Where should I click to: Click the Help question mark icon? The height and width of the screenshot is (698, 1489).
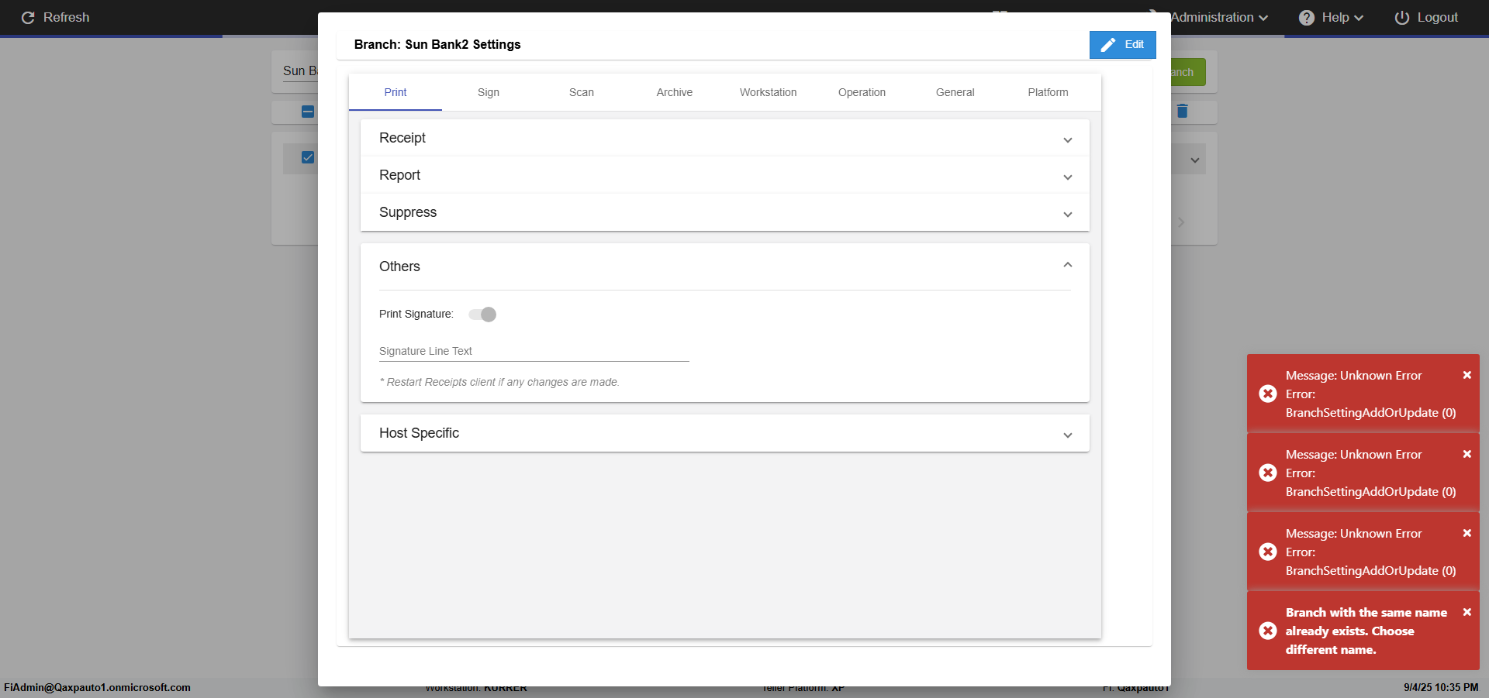click(1307, 18)
